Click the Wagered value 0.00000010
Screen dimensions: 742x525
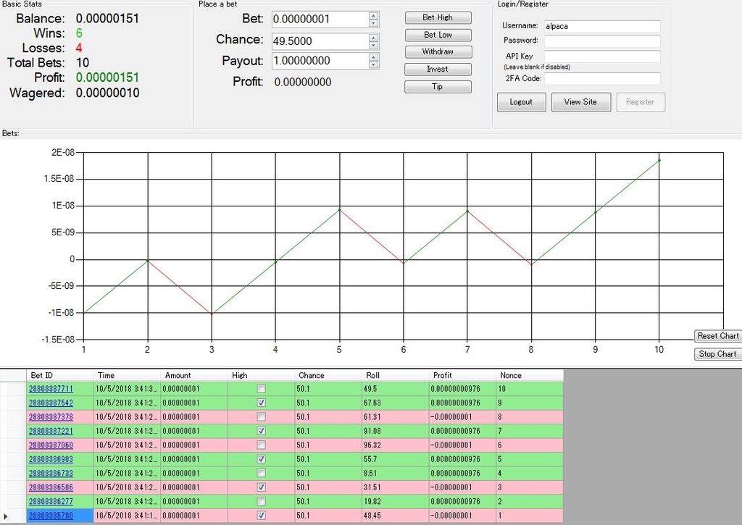click(x=107, y=93)
